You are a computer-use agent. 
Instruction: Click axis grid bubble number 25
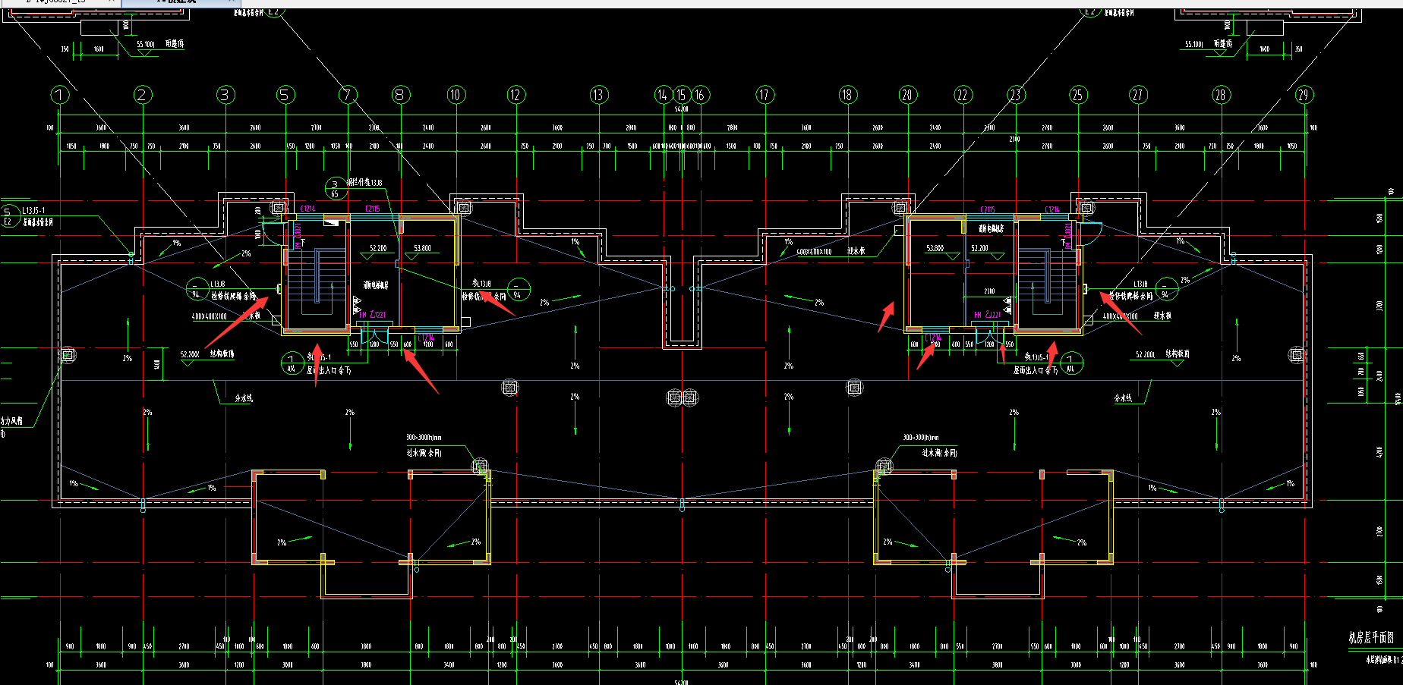[x=1078, y=95]
